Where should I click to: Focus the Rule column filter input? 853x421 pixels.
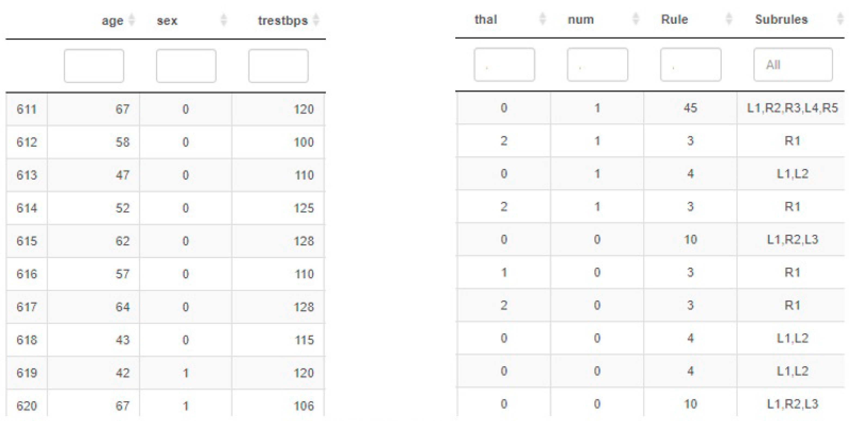point(691,64)
